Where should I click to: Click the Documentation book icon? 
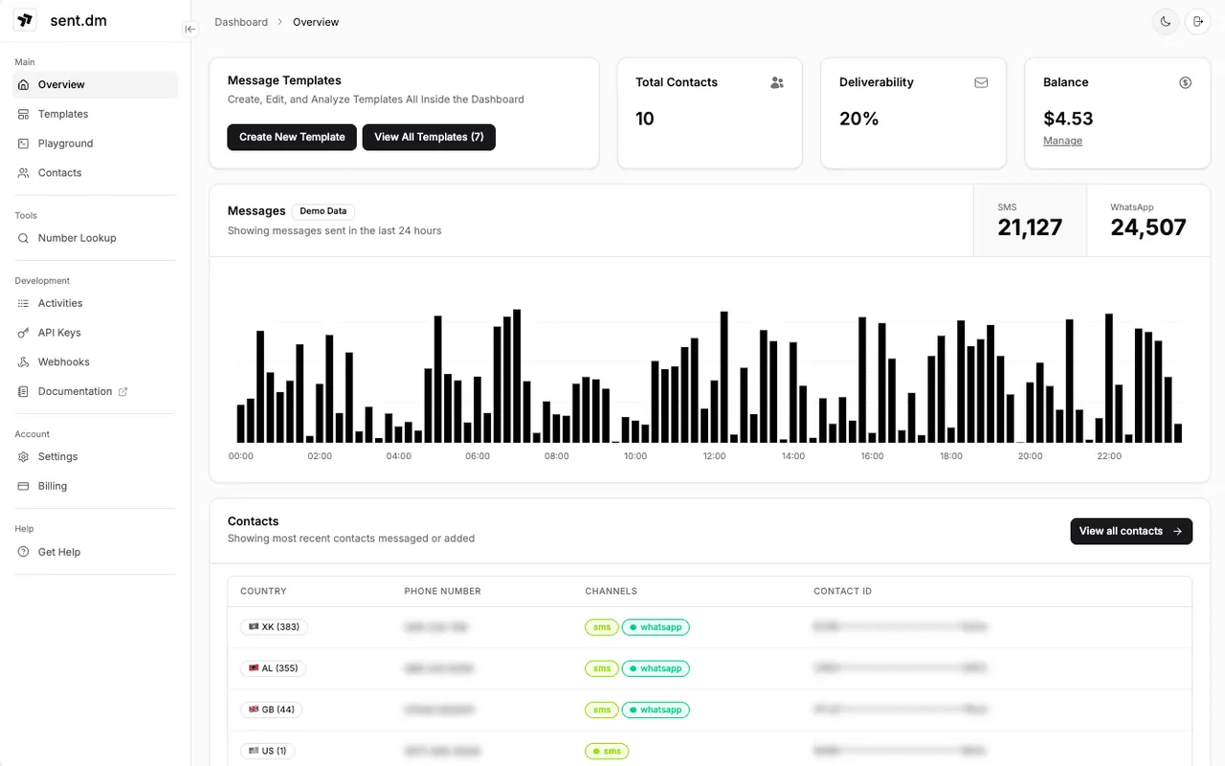[x=24, y=391]
